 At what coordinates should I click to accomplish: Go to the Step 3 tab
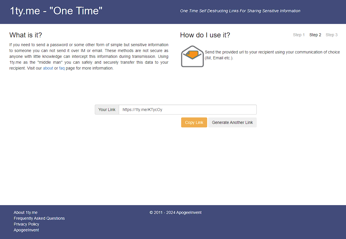[x=331, y=35]
